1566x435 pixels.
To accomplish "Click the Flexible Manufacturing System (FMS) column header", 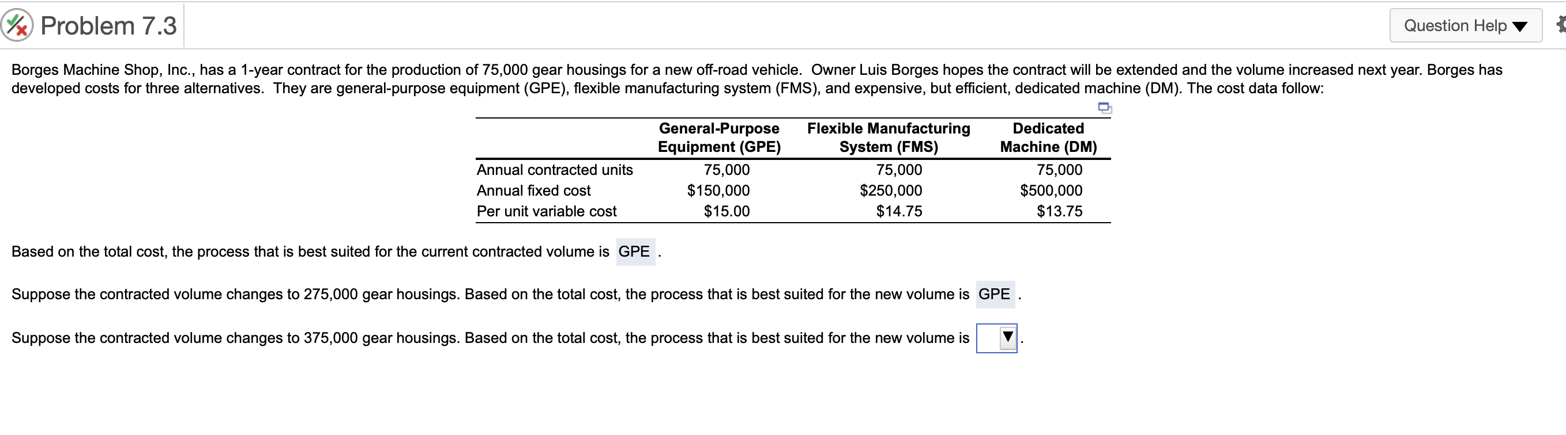I will click(x=888, y=138).
